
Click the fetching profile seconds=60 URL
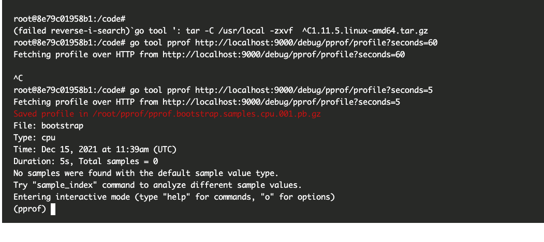(x=284, y=54)
